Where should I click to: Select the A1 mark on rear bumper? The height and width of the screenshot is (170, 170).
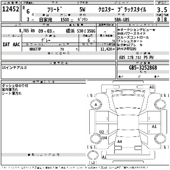click(104, 157)
